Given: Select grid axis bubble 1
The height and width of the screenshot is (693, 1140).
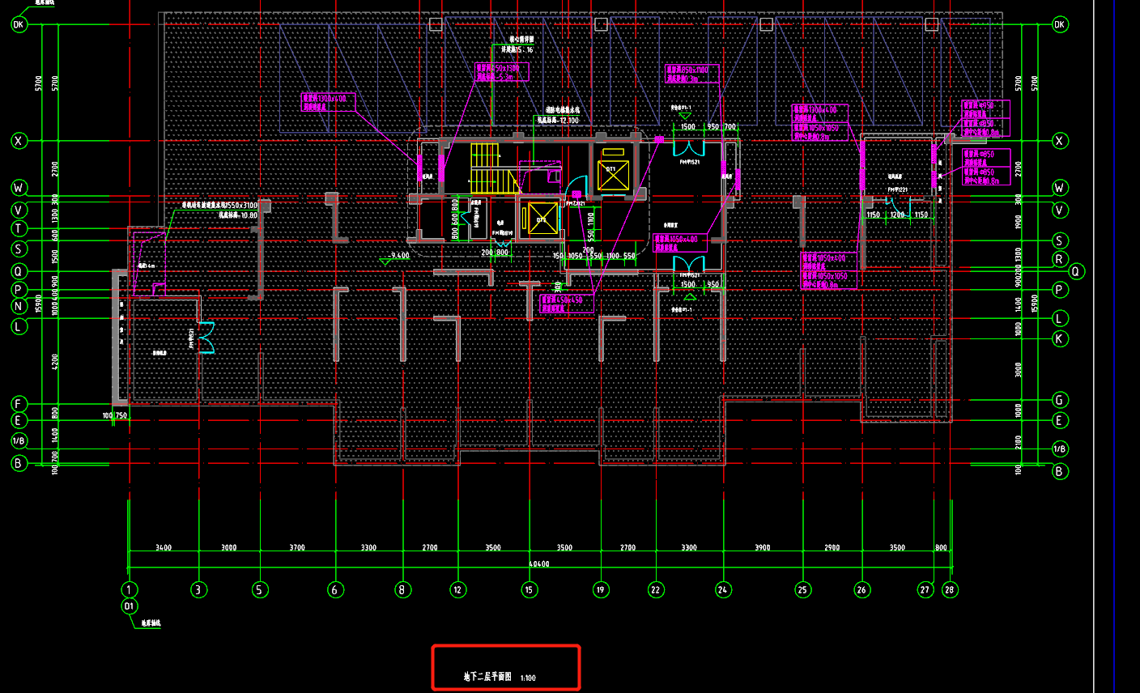Looking at the screenshot, I should pyautogui.click(x=130, y=589).
